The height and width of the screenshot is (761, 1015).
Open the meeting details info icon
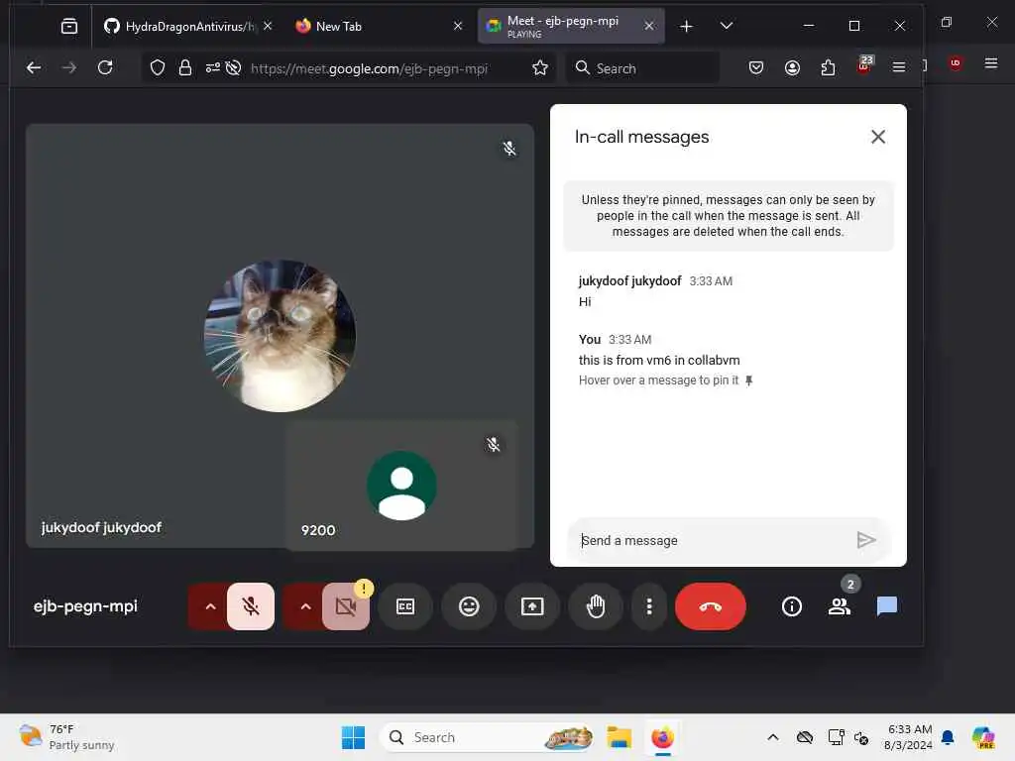792,606
